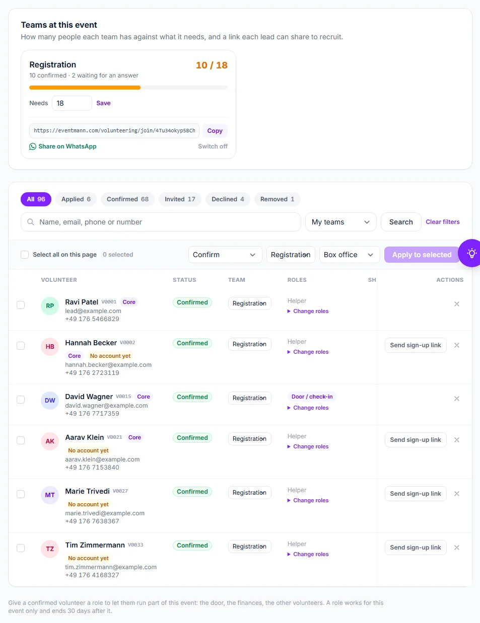Screen dimensions: 480x623
Task: Click the WhatsApp logo icon
Action: (x=33, y=146)
